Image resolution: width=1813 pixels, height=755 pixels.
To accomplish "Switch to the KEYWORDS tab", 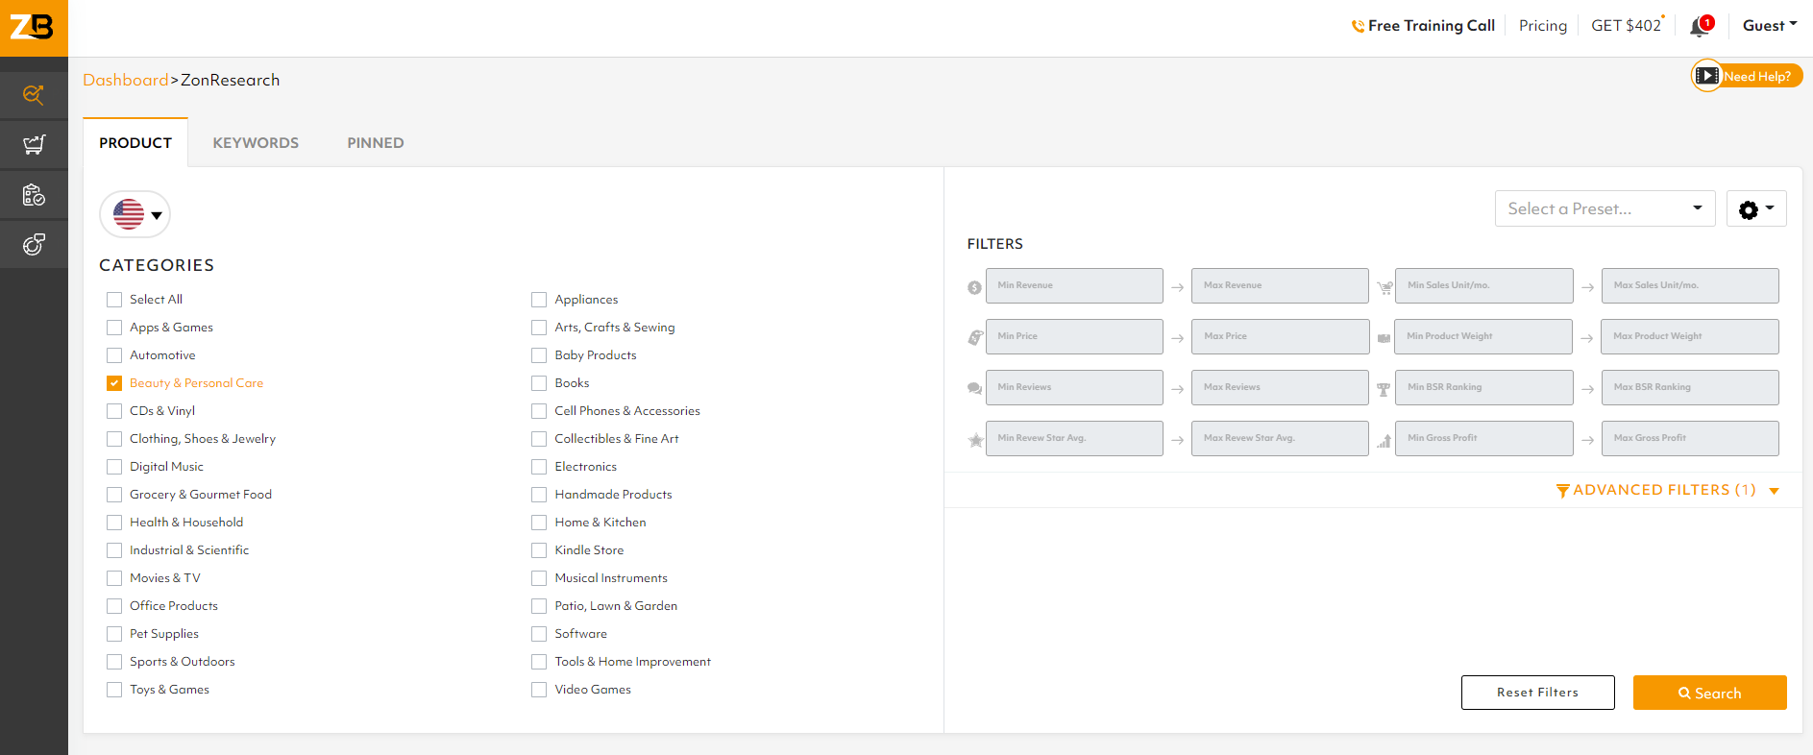I will coord(256,143).
